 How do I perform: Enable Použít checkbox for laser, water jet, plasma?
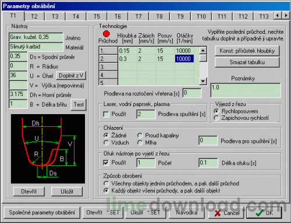pyautogui.click(x=106, y=114)
